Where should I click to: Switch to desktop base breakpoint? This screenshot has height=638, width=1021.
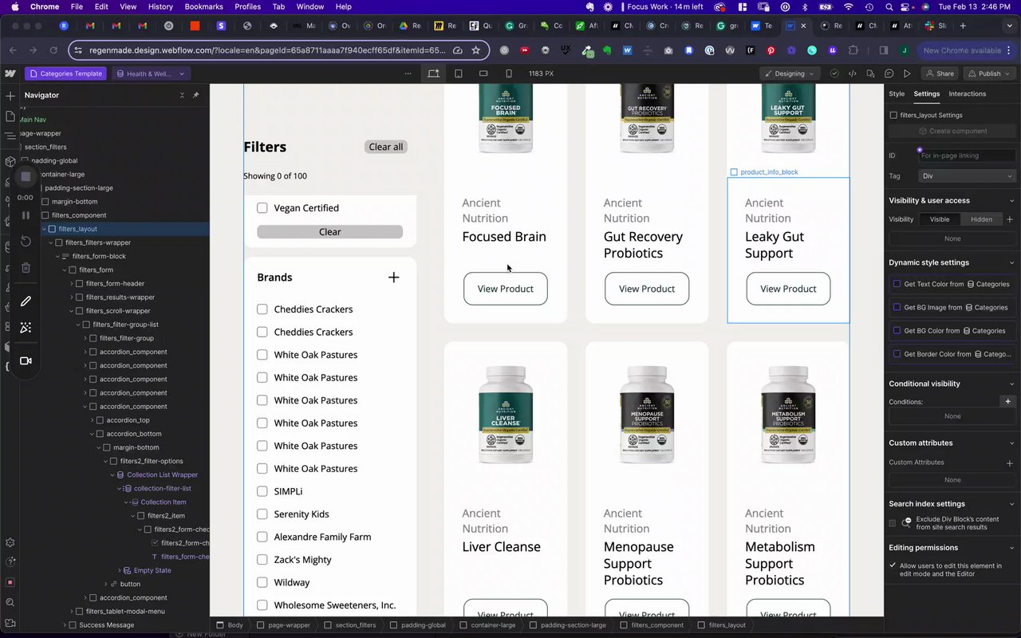pyautogui.click(x=433, y=73)
